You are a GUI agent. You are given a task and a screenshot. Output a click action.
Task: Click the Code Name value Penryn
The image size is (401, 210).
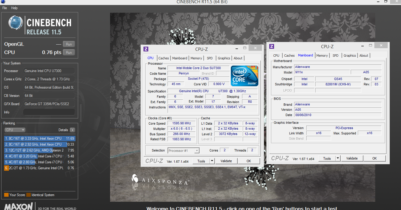[x=184, y=73]
